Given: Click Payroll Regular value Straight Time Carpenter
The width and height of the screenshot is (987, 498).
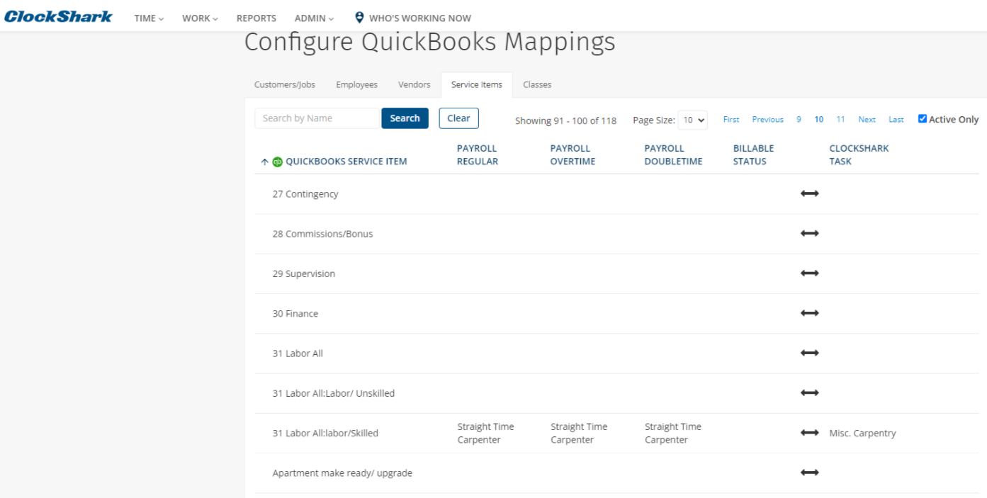Looking at the screenshot, I should tap(485, 433).
